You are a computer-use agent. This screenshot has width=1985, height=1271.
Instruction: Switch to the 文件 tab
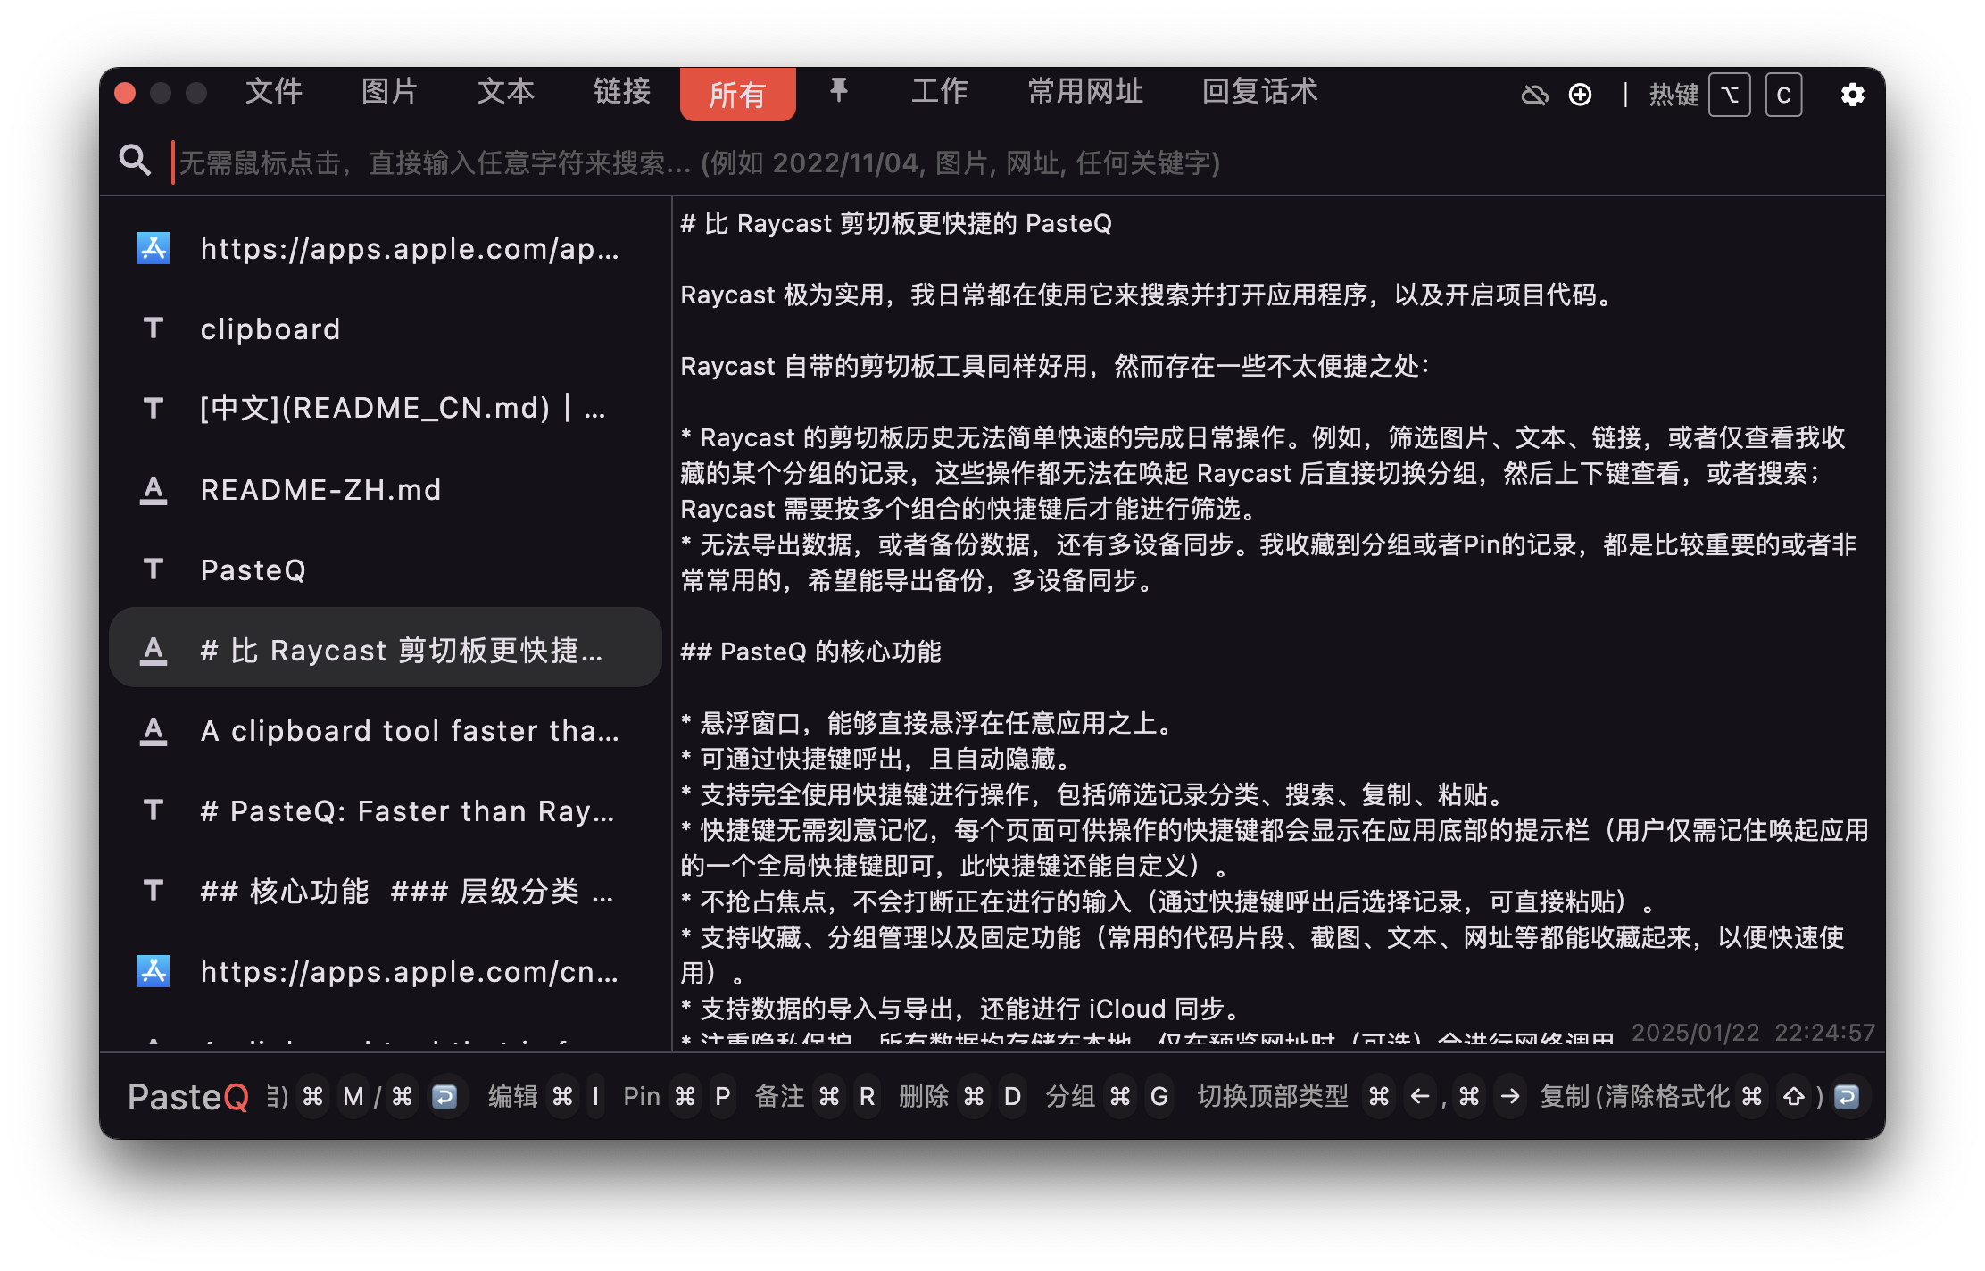[x=274, y=91]
